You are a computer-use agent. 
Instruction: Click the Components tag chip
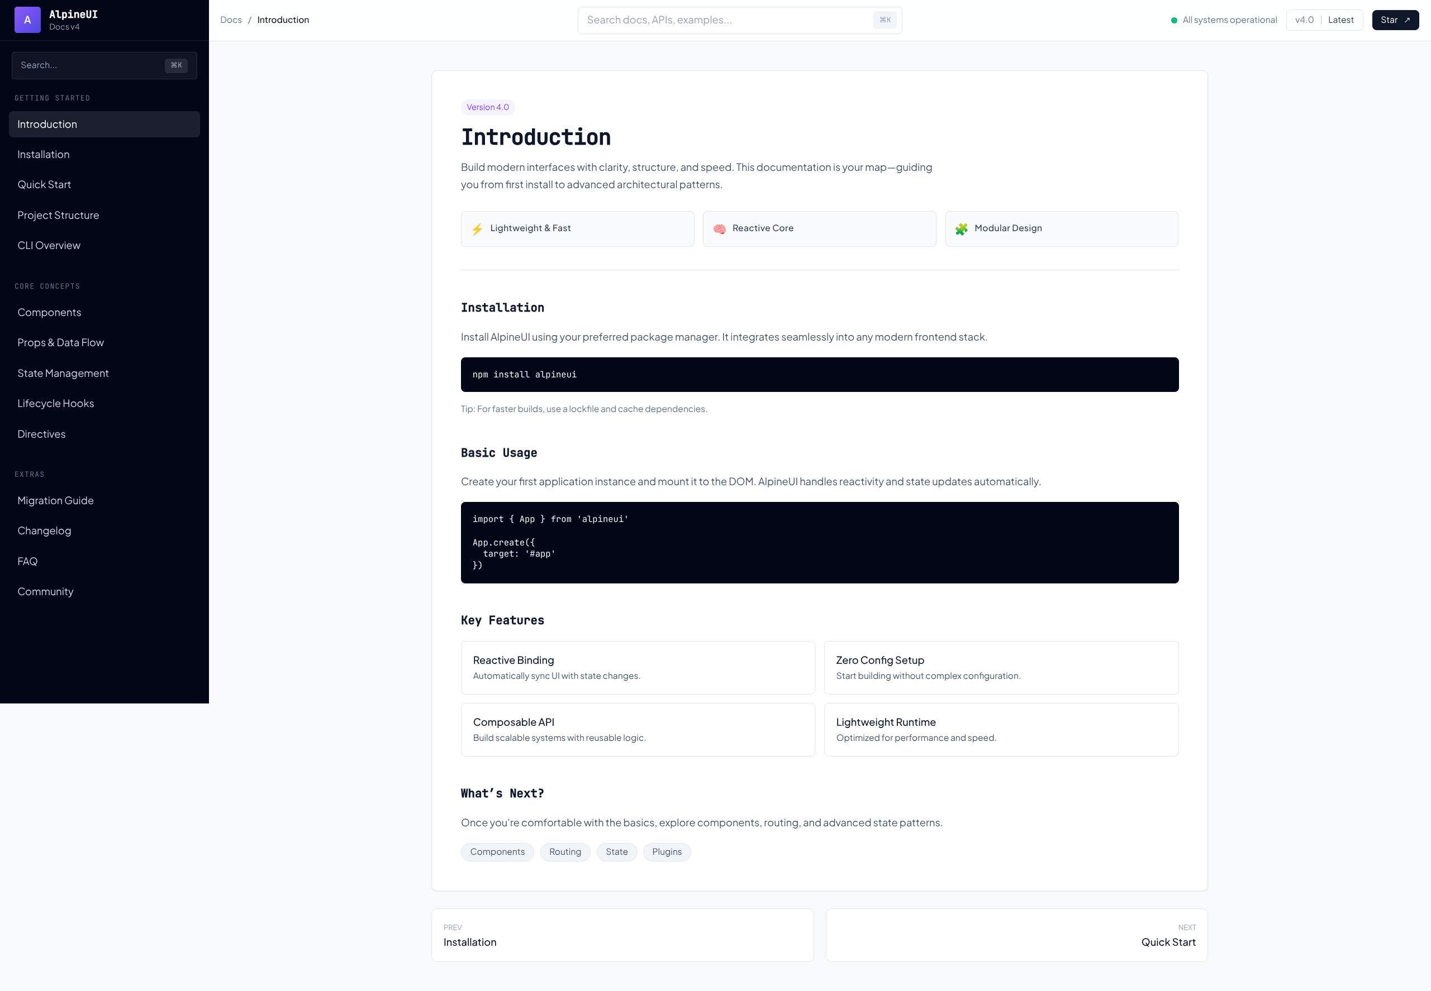pos(497,852)
